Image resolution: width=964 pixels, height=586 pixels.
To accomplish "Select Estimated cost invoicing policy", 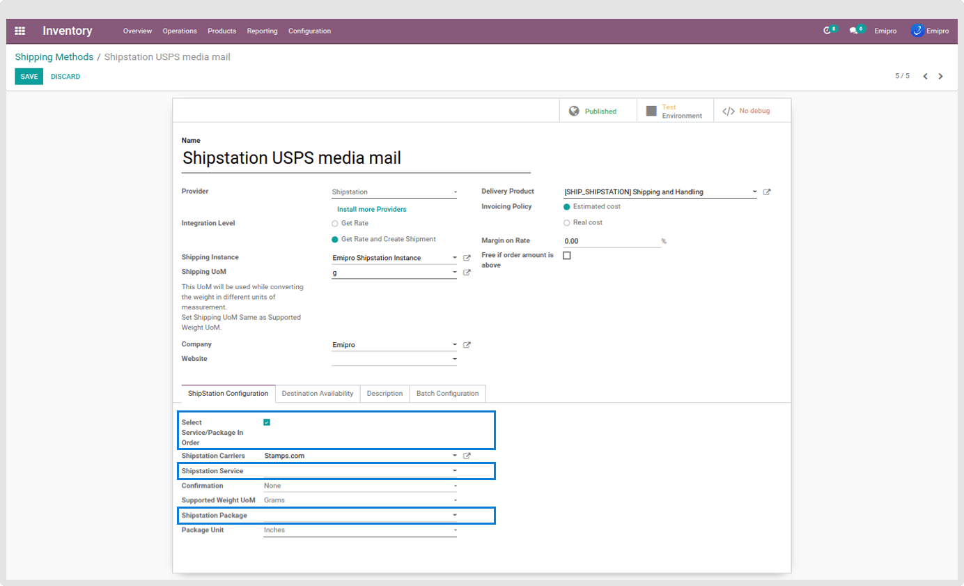I will tap(567, 207).
